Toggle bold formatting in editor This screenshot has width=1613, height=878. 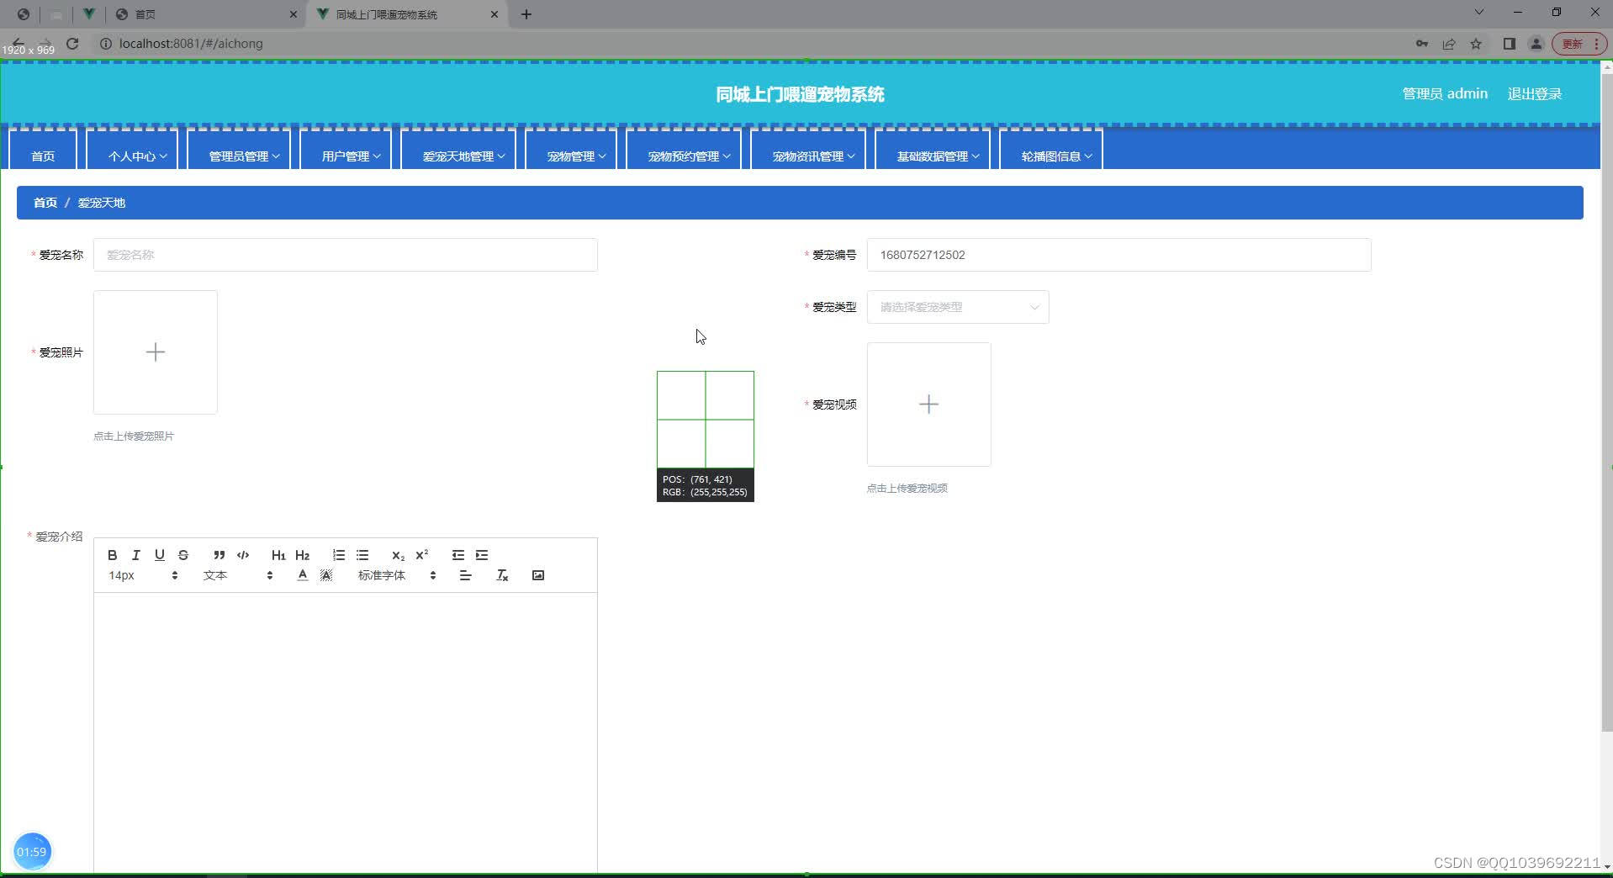(x=112, y=555)
